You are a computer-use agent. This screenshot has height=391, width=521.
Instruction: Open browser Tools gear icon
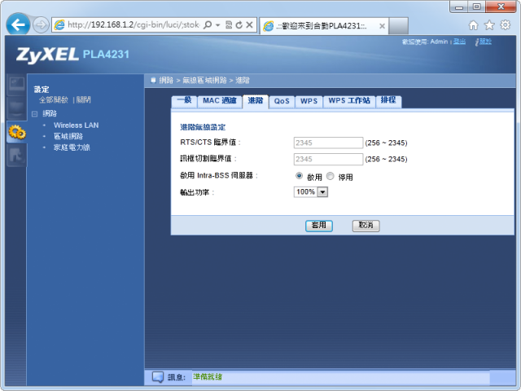(505, 25)
